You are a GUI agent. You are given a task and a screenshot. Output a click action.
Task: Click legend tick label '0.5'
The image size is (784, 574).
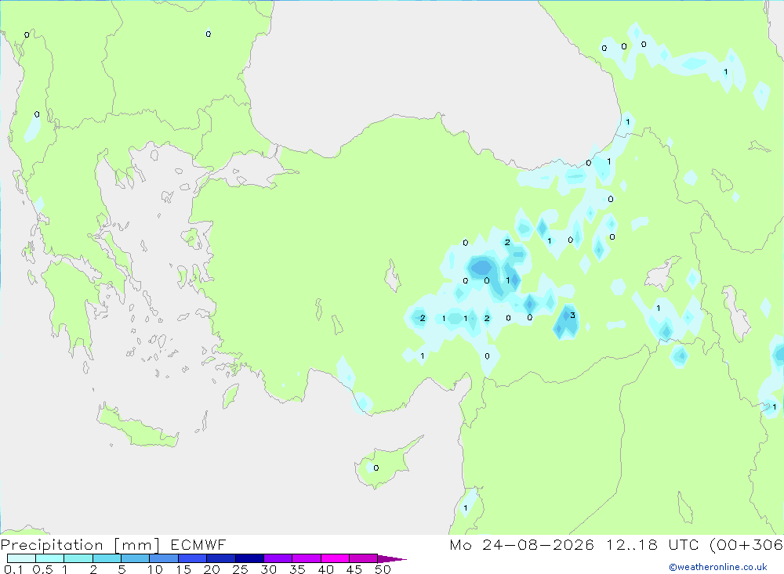coord(42,569)
